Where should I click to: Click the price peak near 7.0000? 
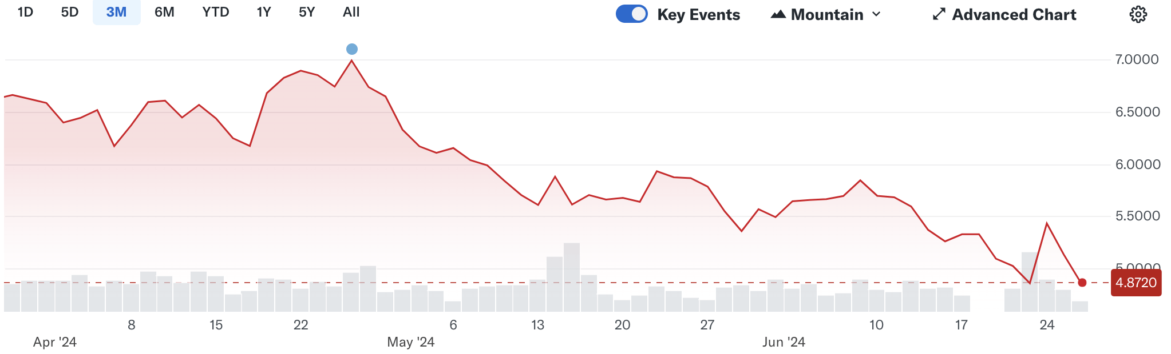pyautogui.click(x=351, y=61)
